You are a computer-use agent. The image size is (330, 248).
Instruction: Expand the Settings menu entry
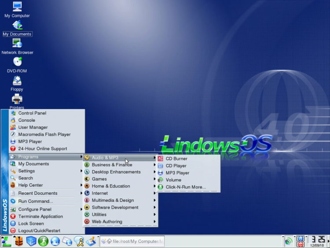pyautogui.click(x=26, y=171)
